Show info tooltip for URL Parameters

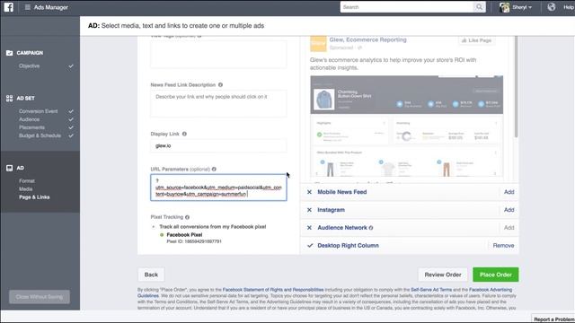214,169
